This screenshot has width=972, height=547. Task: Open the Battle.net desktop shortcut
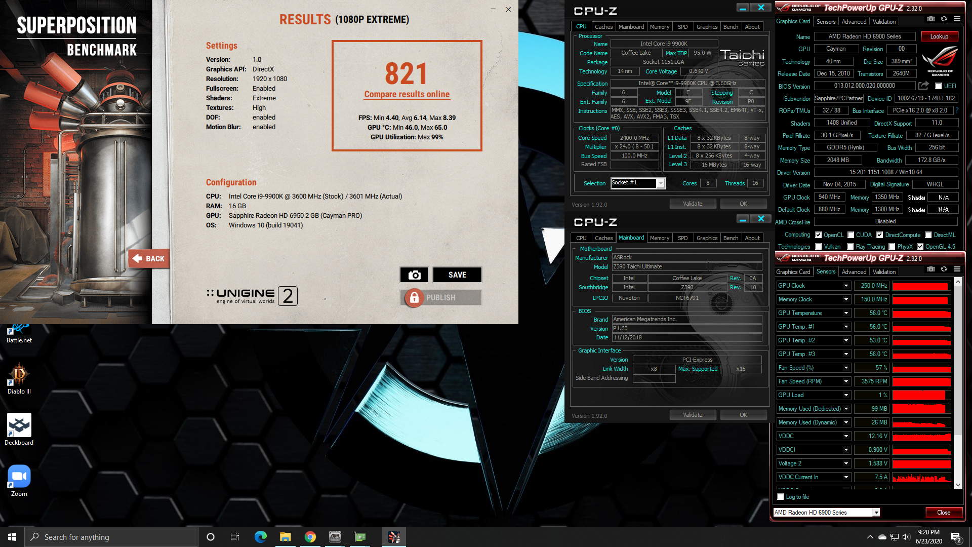(x=19, y=334)
